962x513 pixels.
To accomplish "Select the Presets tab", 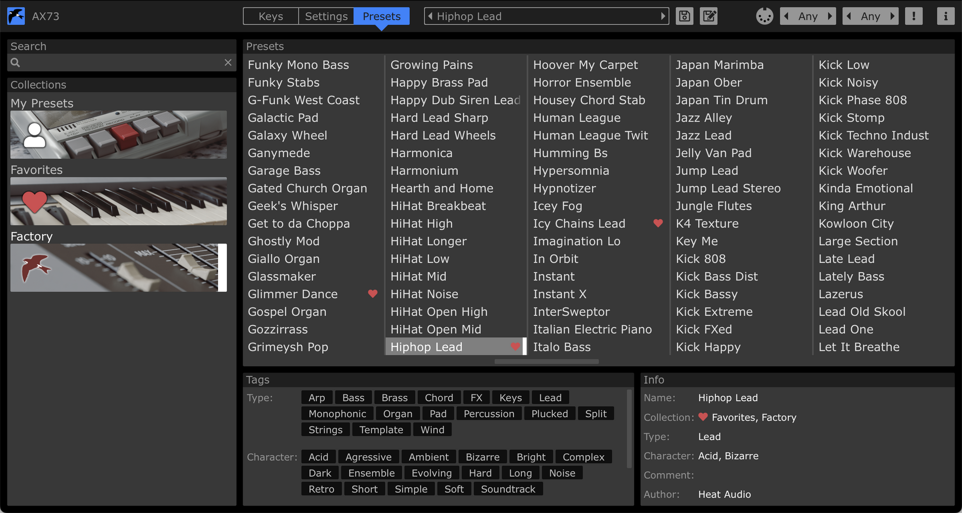I will click(x=382, y=16).
